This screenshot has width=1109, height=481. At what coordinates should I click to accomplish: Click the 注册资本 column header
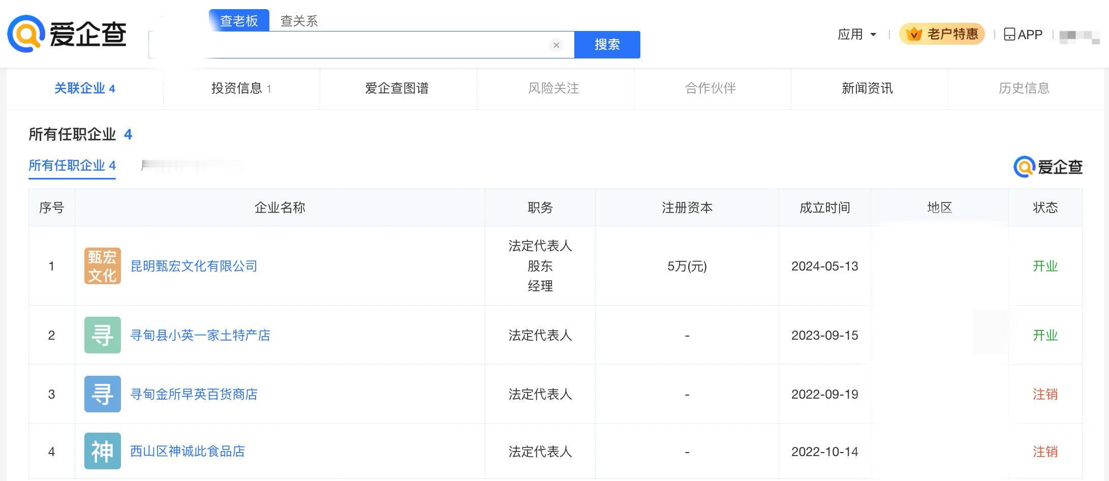click(x=687, y=207)
